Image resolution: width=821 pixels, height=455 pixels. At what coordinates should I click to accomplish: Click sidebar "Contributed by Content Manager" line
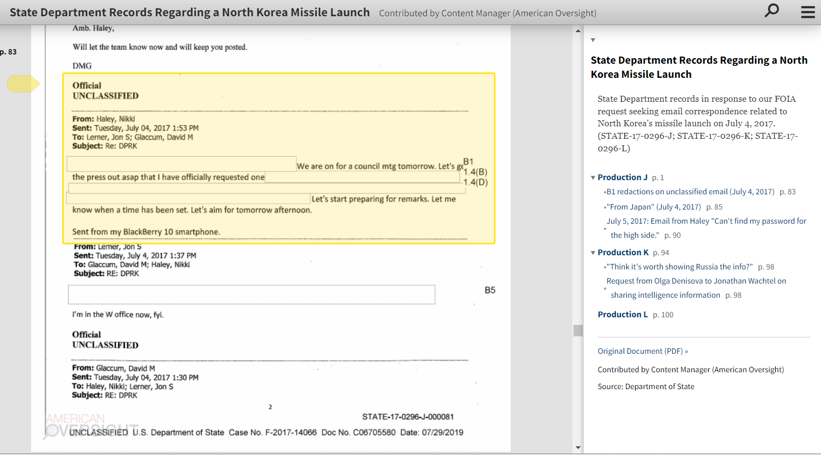click(691, 370)
